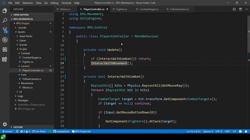Open the Manage gear settings icon
The image size is (250, 140).
pyautogui.click(x=5, y=124)
